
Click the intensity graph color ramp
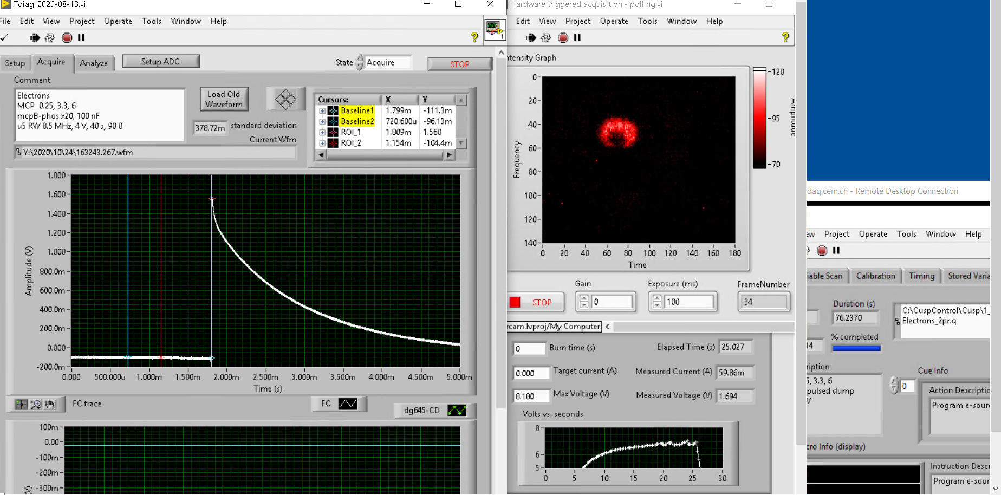[759, 118]
